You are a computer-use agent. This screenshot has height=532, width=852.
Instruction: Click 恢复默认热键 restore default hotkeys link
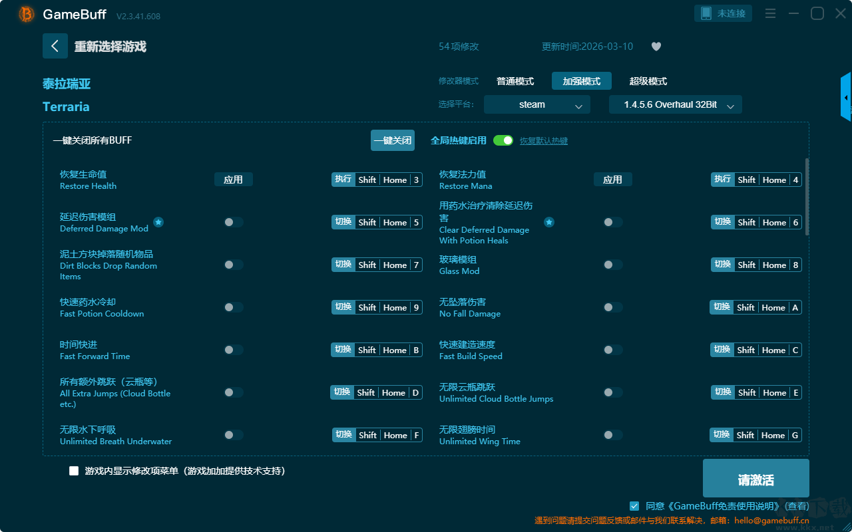(x=544, y=141)
